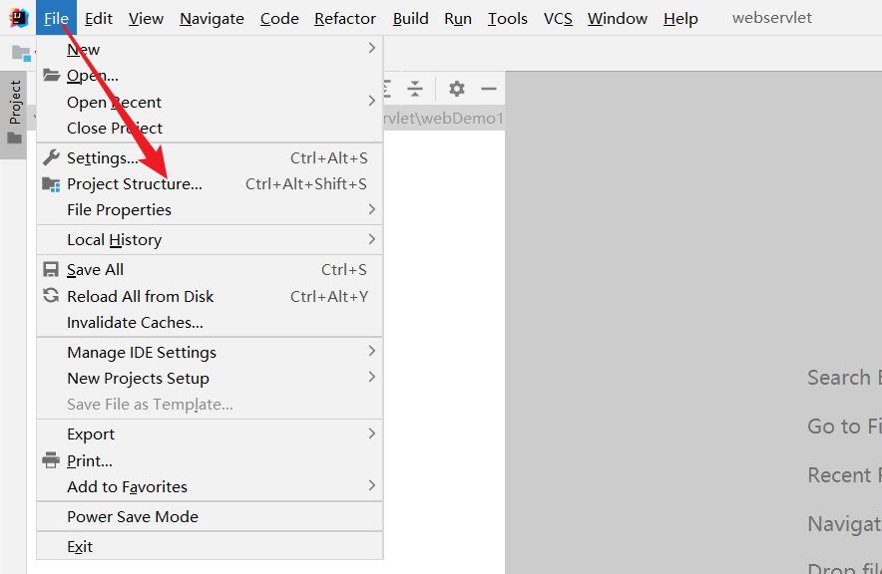Viewport: 882px width, 574px height.
Task: Select Project Structure... menu entry
Action: point(210,184)
